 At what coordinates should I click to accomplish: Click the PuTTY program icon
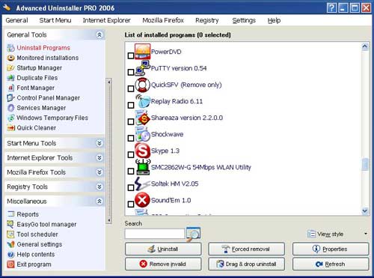coord(143,68)
